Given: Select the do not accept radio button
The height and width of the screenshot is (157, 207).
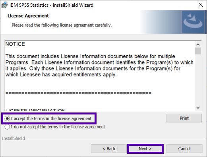Looking at the screenshot, I should pyautogui.click(x=7, y=127).
